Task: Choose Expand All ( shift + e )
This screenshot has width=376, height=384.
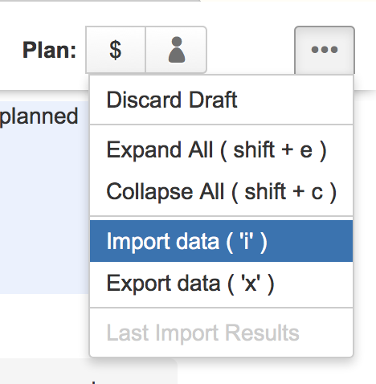Action: coord(221,149)
